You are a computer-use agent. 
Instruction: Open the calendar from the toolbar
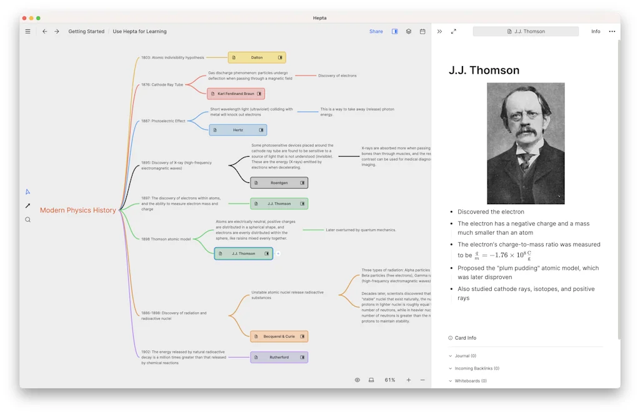click(422, 31)
